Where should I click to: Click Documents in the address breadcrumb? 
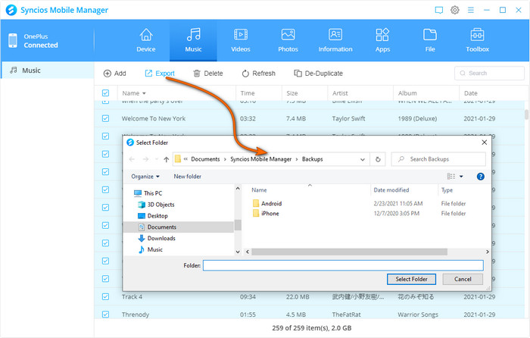(205, 159)
